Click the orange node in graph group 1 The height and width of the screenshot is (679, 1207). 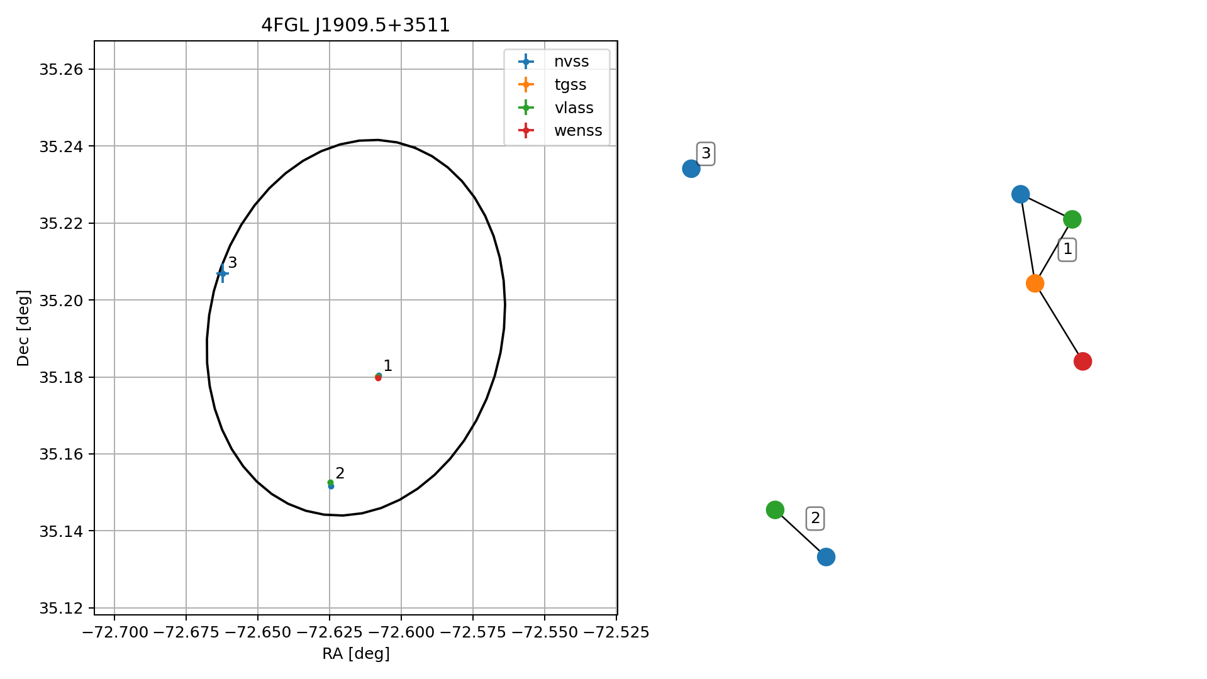coord(1035,284)
